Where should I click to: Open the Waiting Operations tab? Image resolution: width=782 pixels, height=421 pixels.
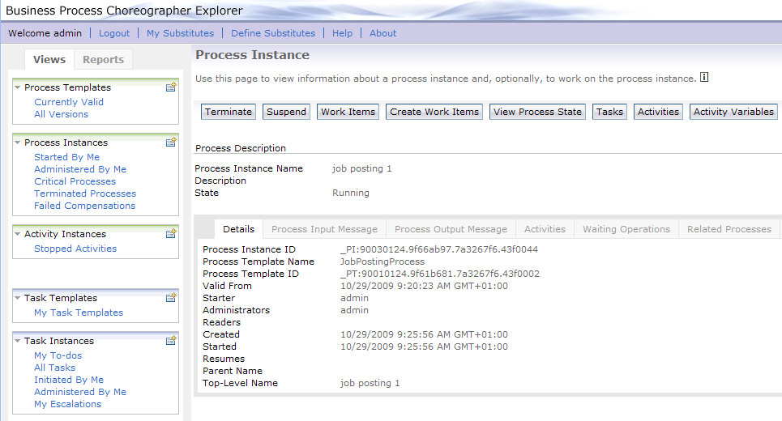626,229
